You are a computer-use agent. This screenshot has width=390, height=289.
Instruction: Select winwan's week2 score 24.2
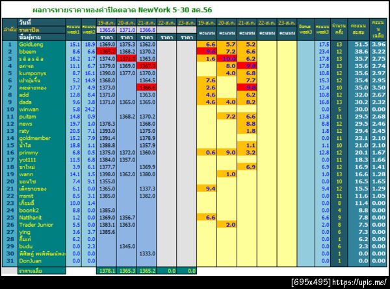pos(89,110)
